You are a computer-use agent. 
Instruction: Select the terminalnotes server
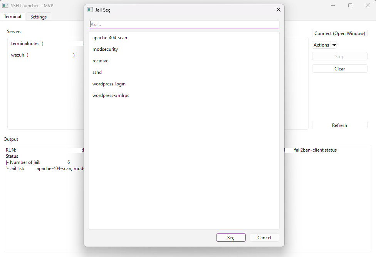pyautogui.click(x=25, y=43)
